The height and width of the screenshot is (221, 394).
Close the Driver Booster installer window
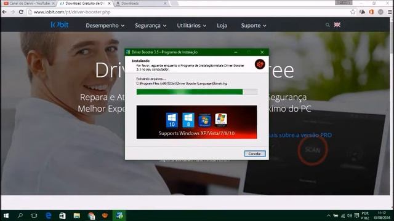coord(262,52)
